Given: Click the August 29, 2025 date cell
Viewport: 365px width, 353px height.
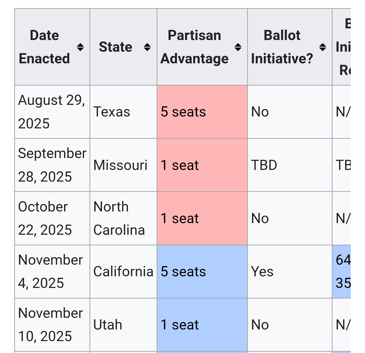Looking at the screenshot, I should (52, 112).
